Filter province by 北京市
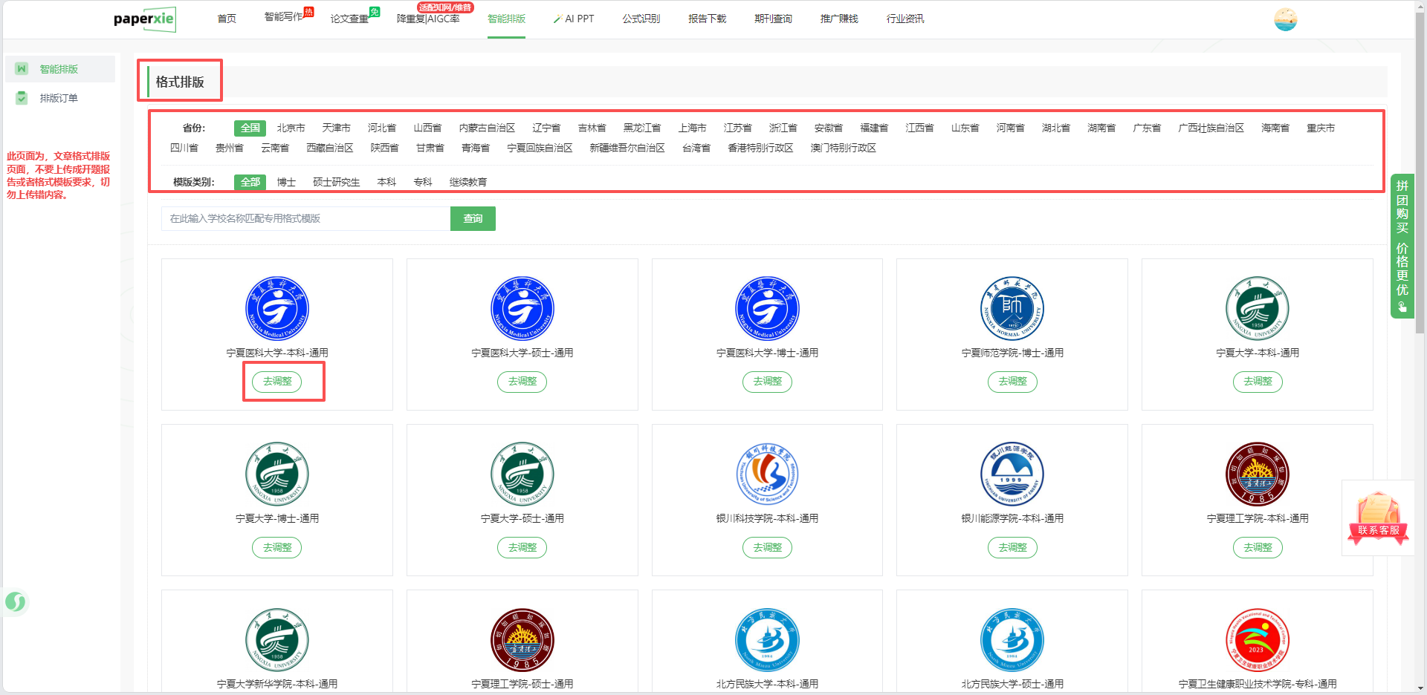This screenshot has height=695, width=1427. 291,128
